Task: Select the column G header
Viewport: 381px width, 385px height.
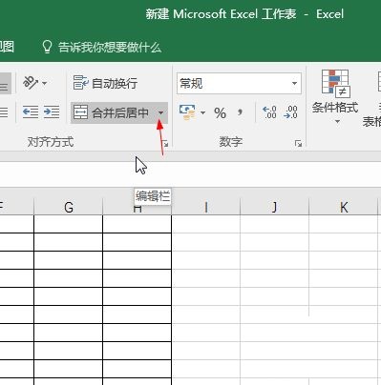Action: [x=69, y=207]
